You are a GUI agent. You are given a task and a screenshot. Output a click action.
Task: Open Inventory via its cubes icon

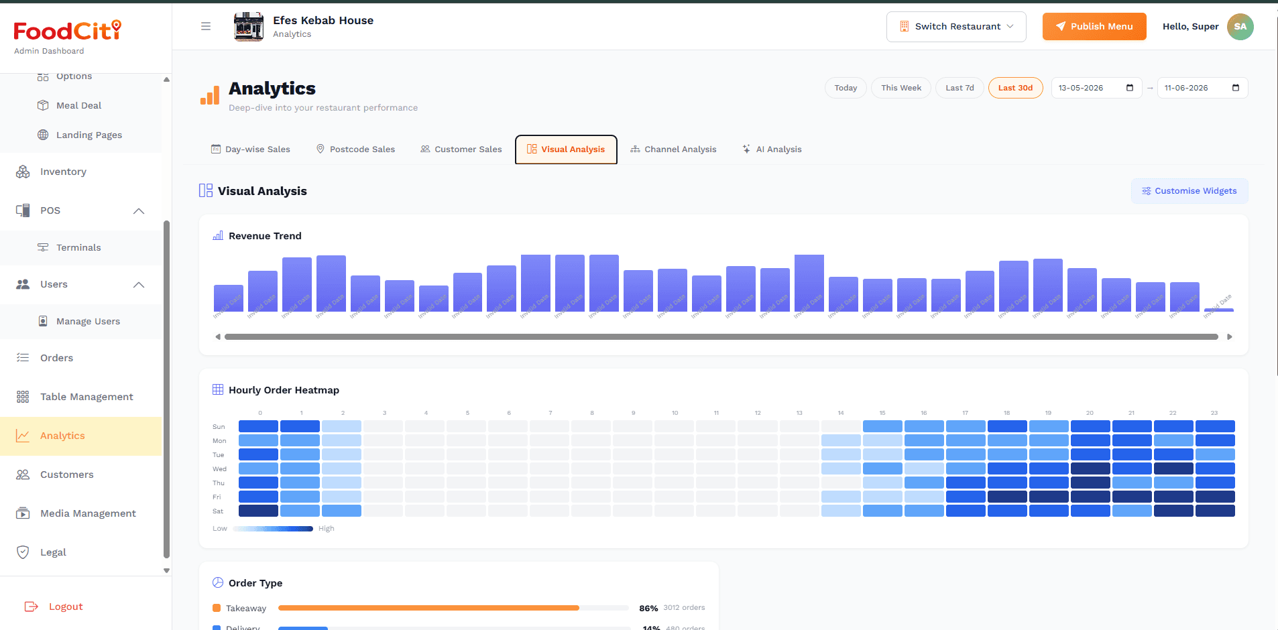click(23, 172)
